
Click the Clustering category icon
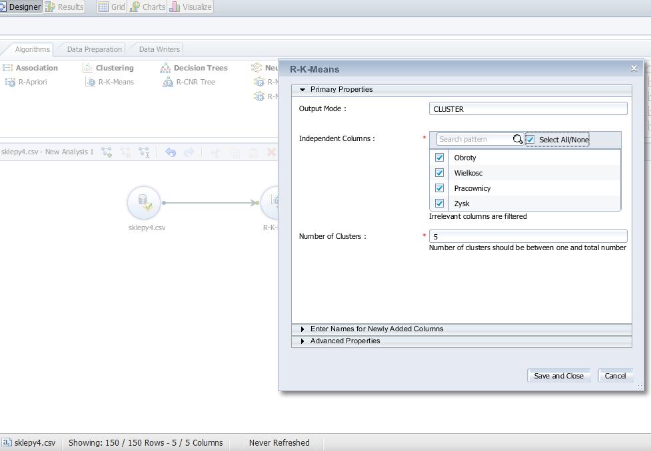pos(87,68)
